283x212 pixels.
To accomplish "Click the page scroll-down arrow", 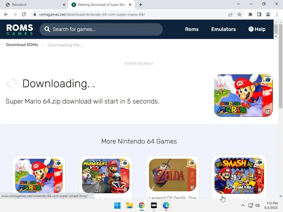I will pyautogui.click(x=281, y=196).
